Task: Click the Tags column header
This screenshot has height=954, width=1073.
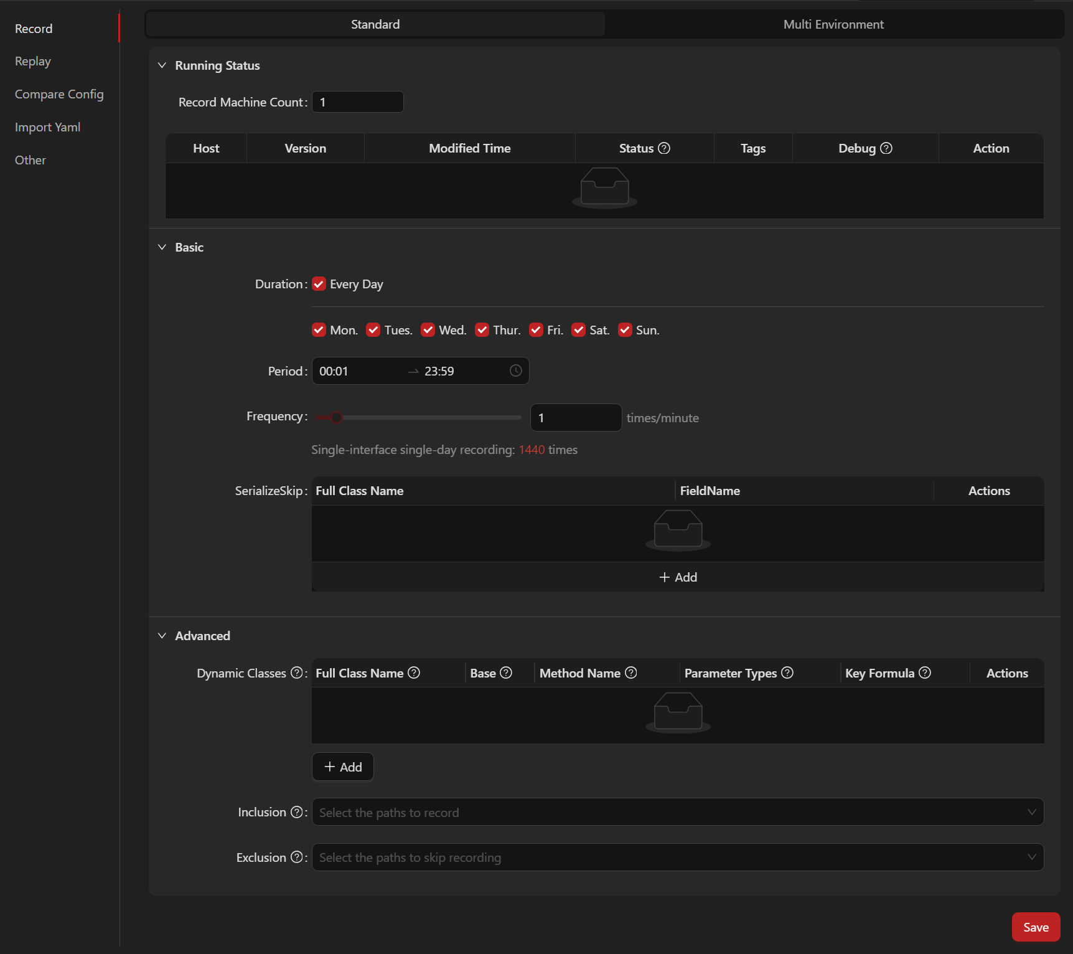Action: pos(753,148)
